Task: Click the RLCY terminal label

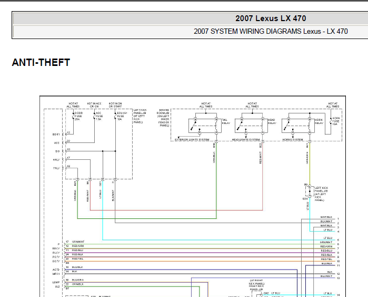Action: pyautogui.click(x=56, y=253)
